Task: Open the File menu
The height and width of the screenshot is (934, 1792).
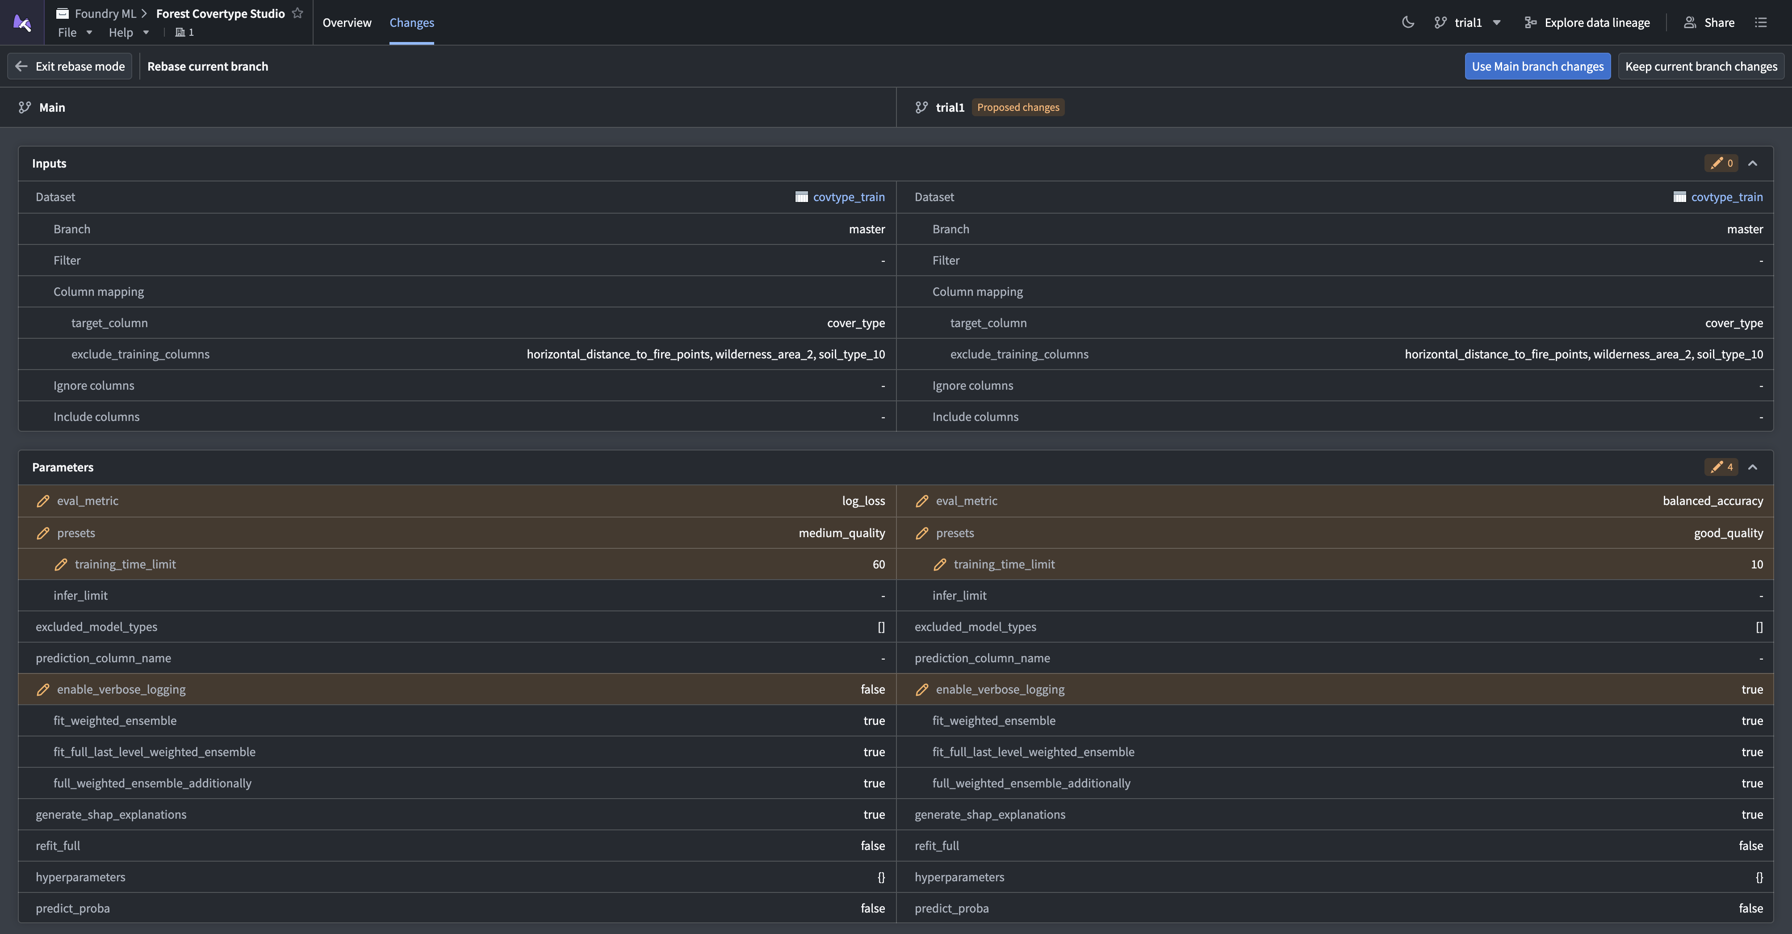Action: coord(75,32)
